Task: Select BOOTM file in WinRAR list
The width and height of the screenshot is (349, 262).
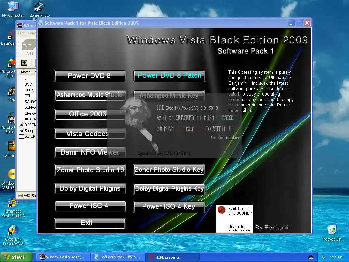Action: 28,125
